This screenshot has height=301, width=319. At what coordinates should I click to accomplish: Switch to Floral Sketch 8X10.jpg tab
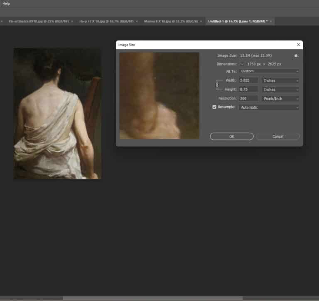click(x=39, y=21)
